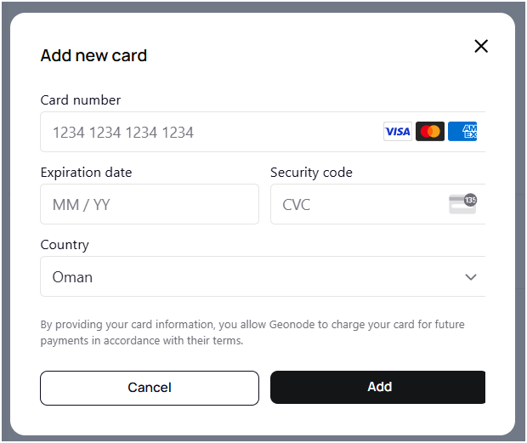
Task: Click the Mastercard logo icon
Action: click(430, 132)
